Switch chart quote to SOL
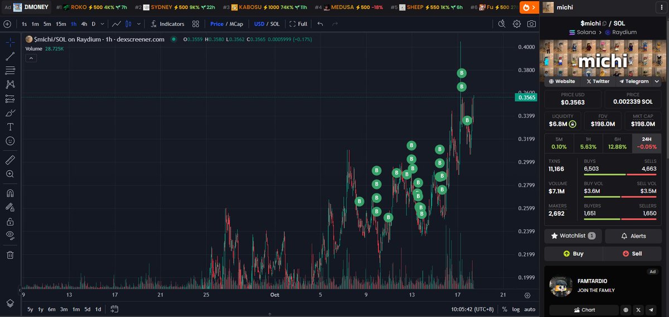 [x=275, y=24]
